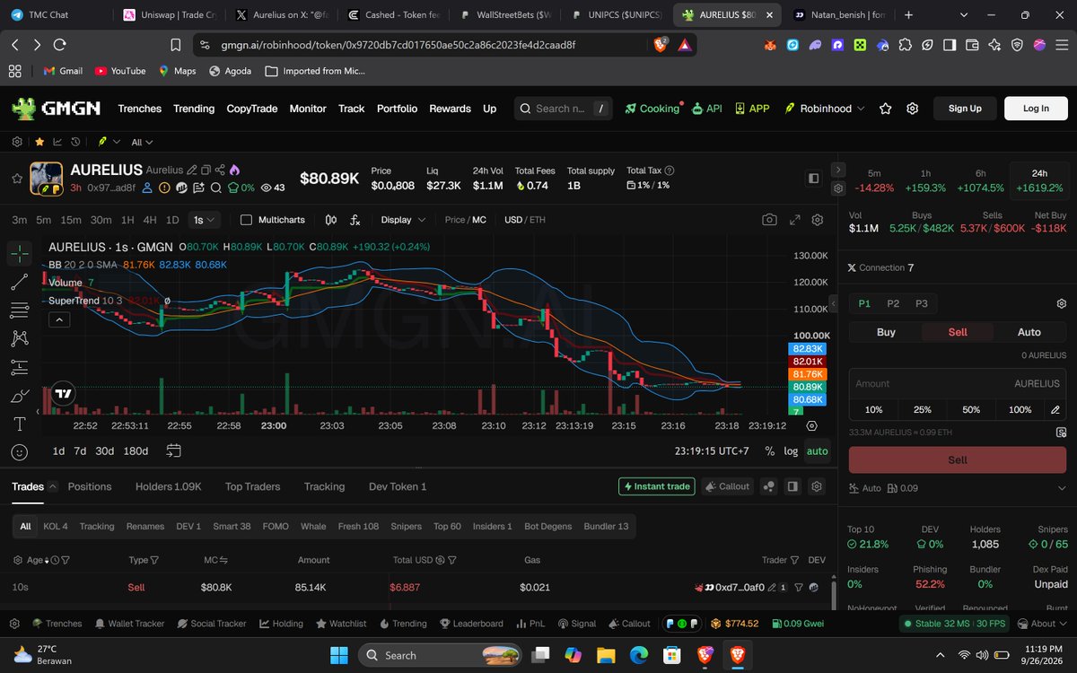
Task: Open the go-to-date calendar icon
Action: tap(174, 450)
